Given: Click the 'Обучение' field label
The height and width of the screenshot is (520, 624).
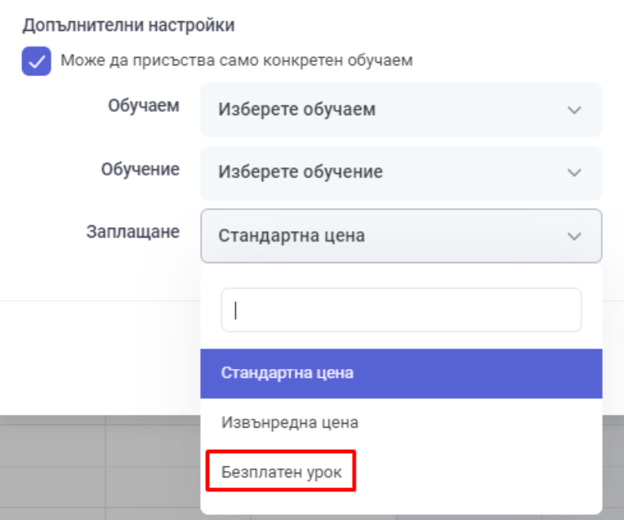Looking at the screenshot, I should (140, 169).
